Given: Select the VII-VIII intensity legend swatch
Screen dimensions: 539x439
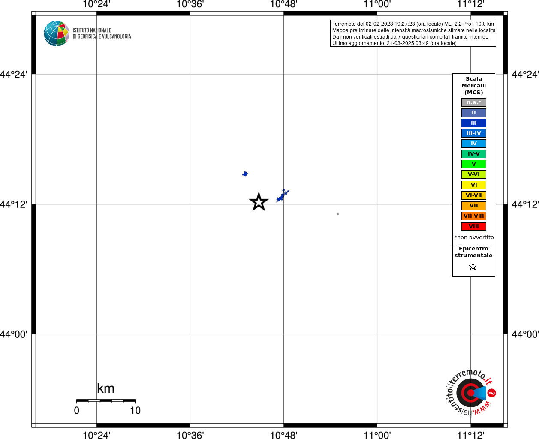Looking at the screenshot, I should coord(474,216).
